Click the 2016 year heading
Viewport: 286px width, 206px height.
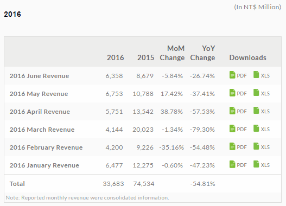pyautogui.click(x=12, y=14)
